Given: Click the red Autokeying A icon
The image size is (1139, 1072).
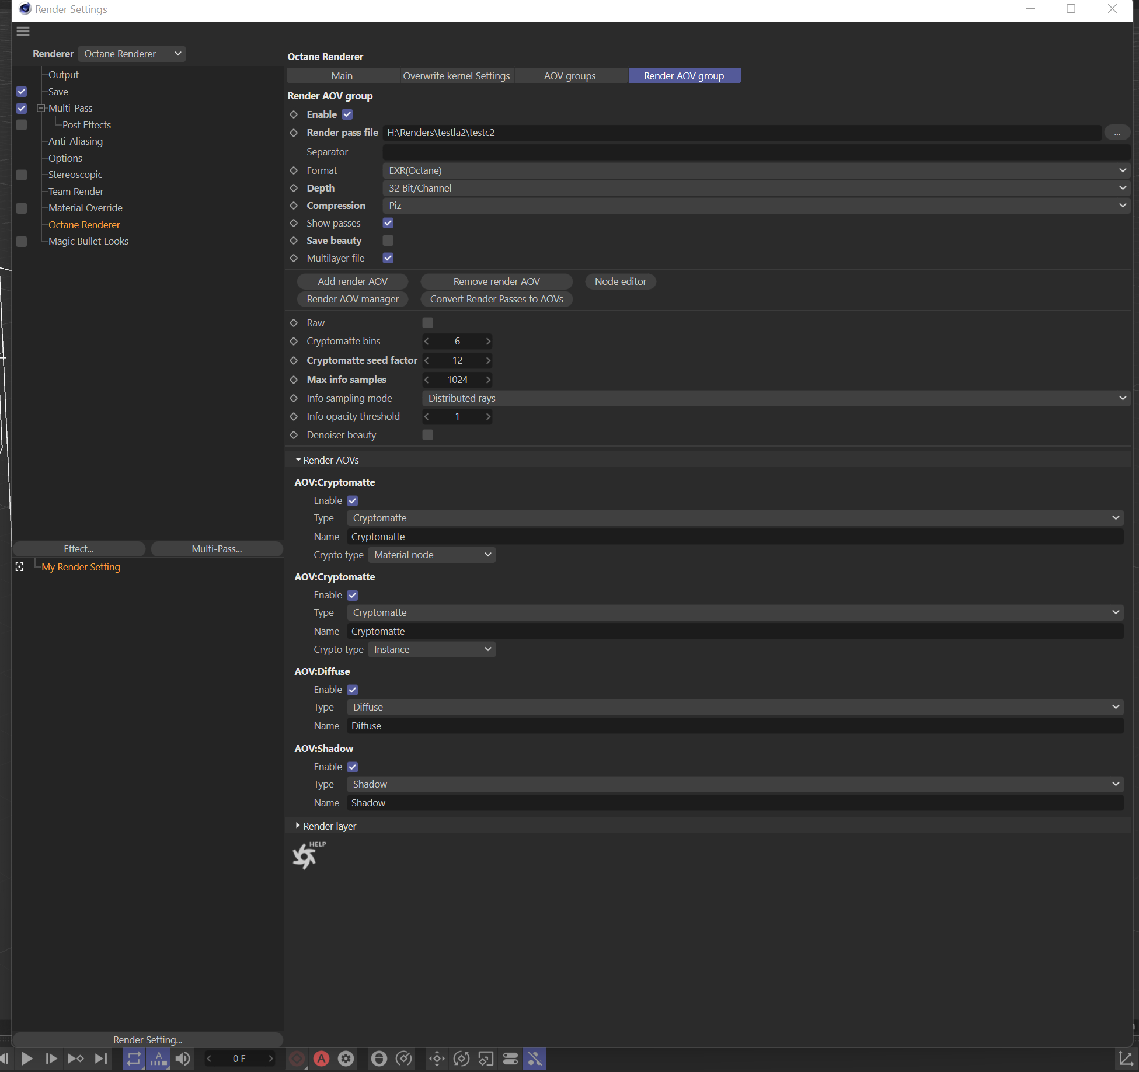Looking at the screenshot, I should click(321, 1059).
